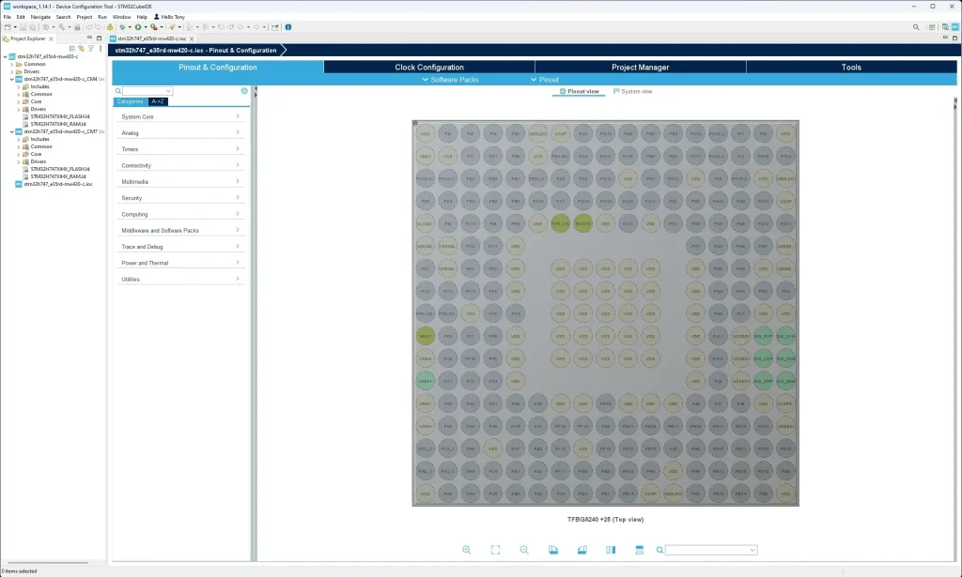
Task: Open the Software Packs dropdown
Action: click(453, 80)
